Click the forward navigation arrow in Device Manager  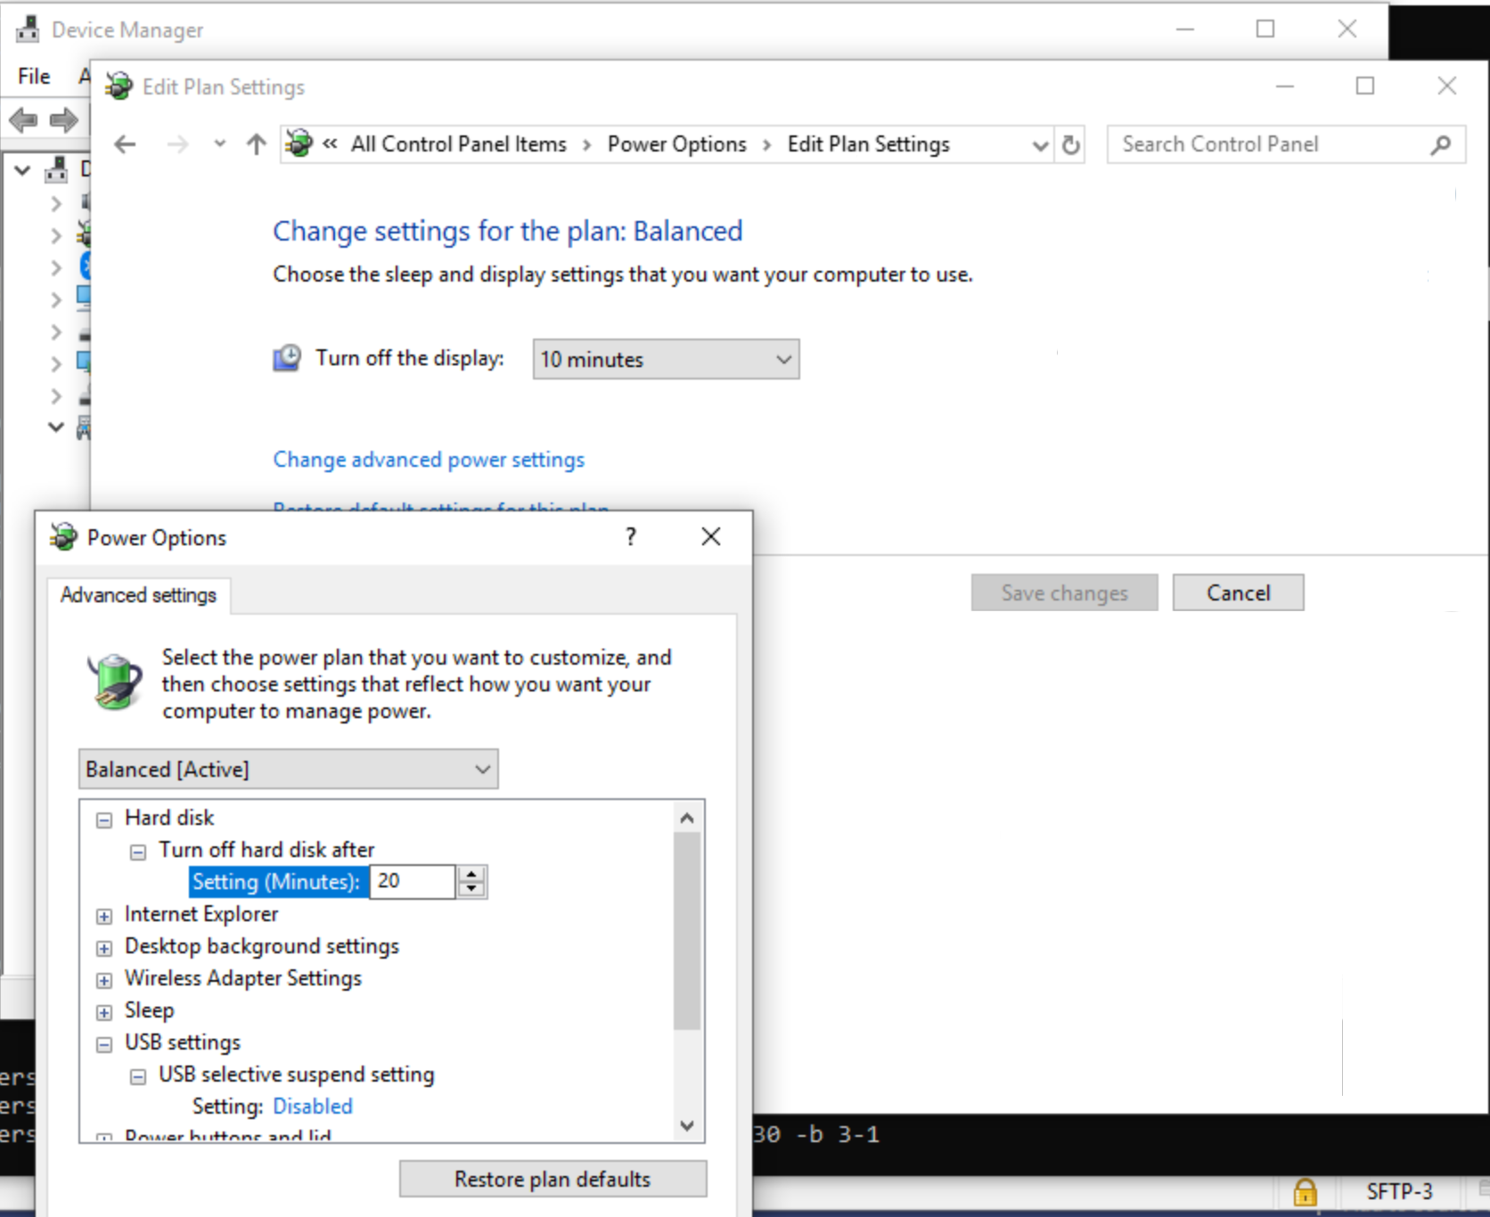[x=62, y=119]
